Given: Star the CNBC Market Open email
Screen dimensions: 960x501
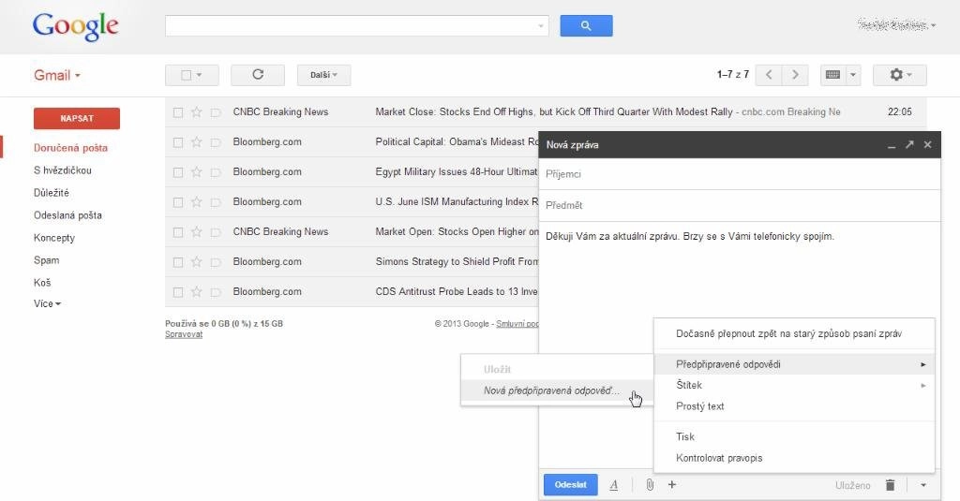Looking at the screenshot, I should (197, 232).
